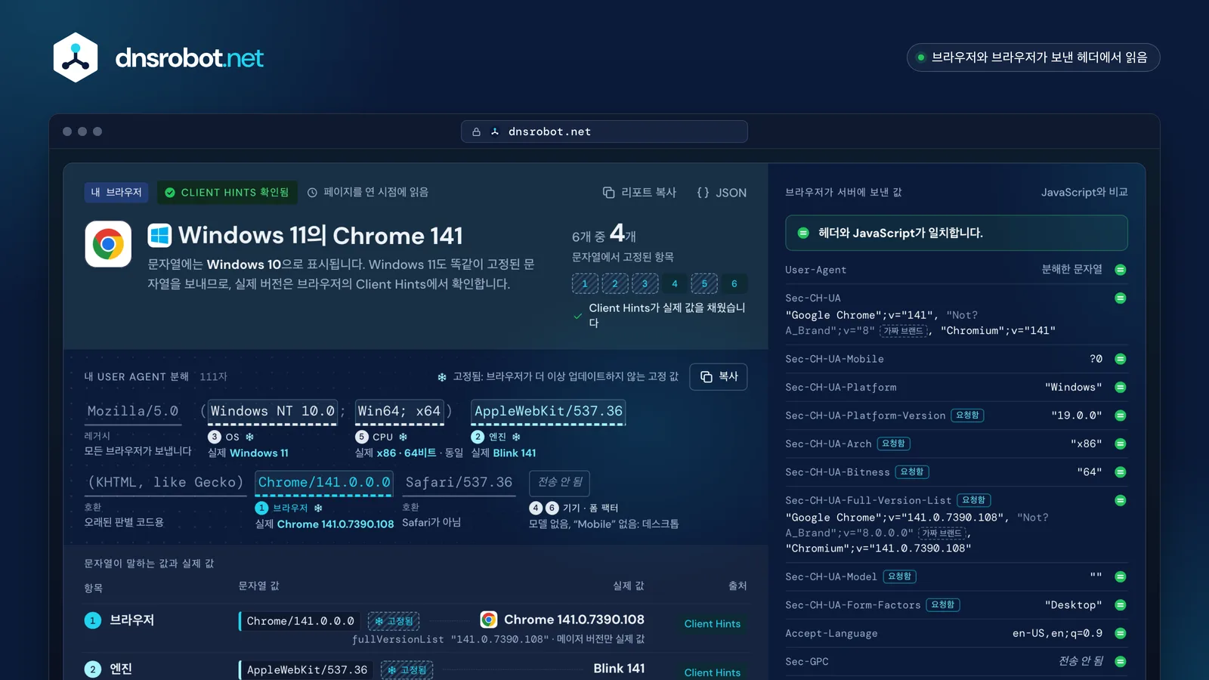
Task: Click green status icon in Sec-GPC row
Action: tap(1121, 661)
